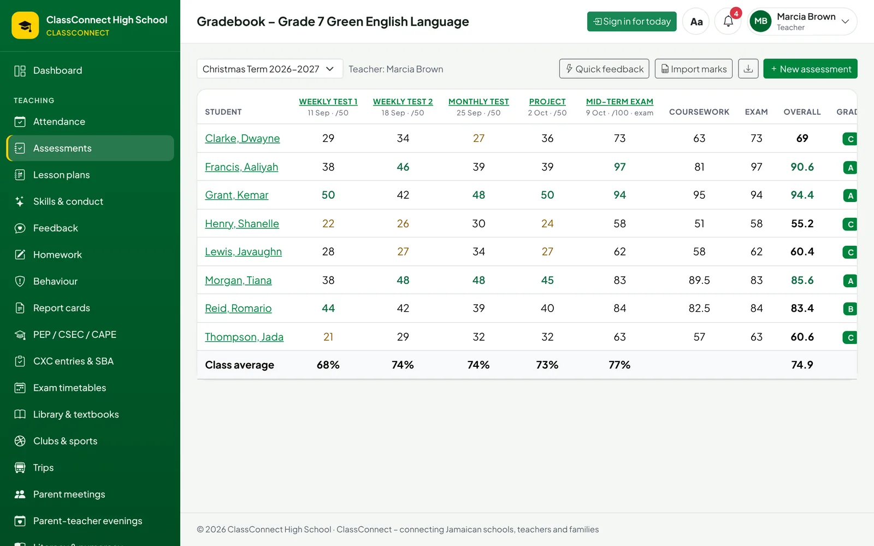Image resolution: width=874 pixels, height=546 pixels.
Task: Expand the Christmas Term 2026-2027 dropdown
Action: pyautogui.click(x=269, y=69)
